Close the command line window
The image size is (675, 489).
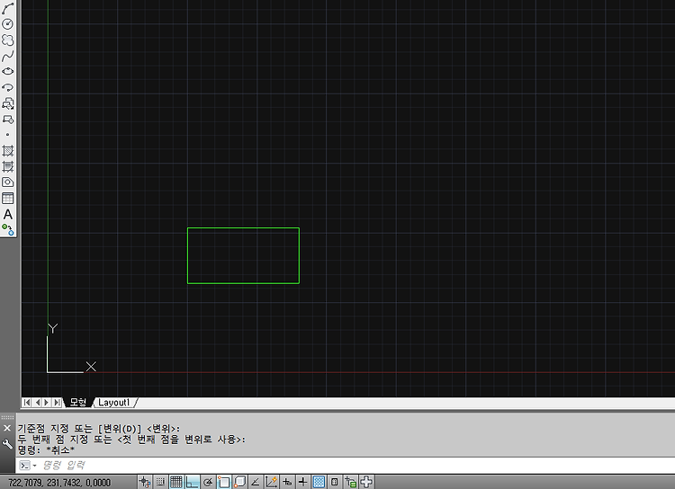coord(7,428)
